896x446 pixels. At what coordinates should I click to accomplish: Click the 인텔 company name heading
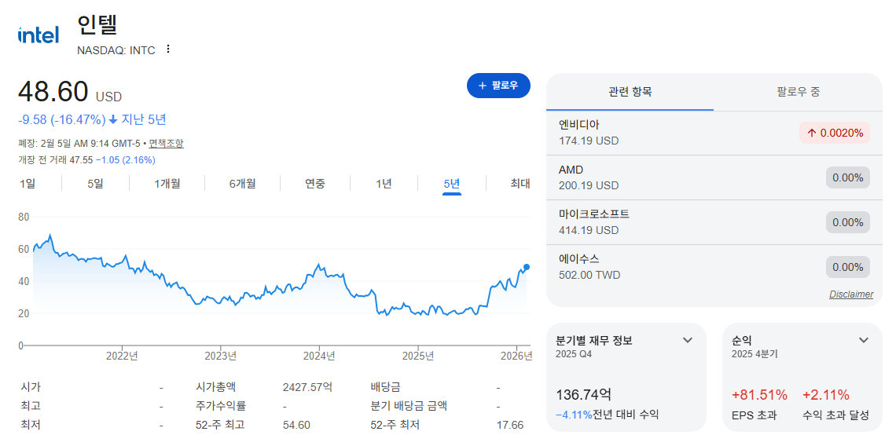97,26
